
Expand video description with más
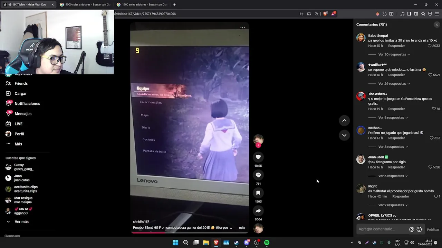[242, 228]
